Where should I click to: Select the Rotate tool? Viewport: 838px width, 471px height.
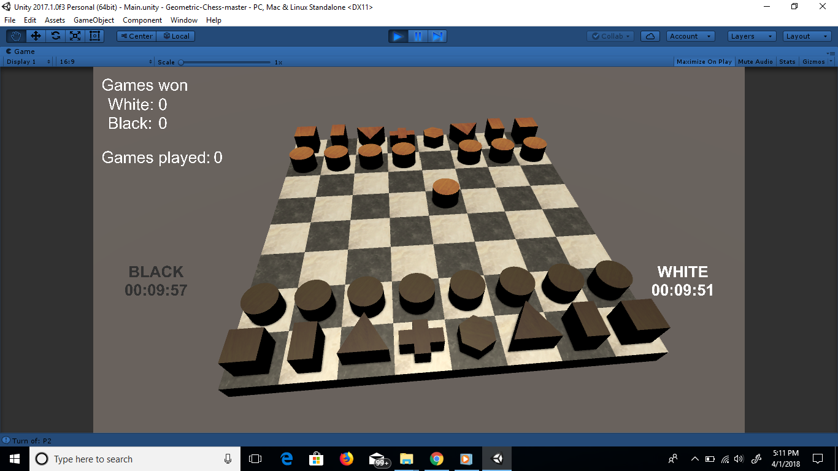(x=55, y=36)
